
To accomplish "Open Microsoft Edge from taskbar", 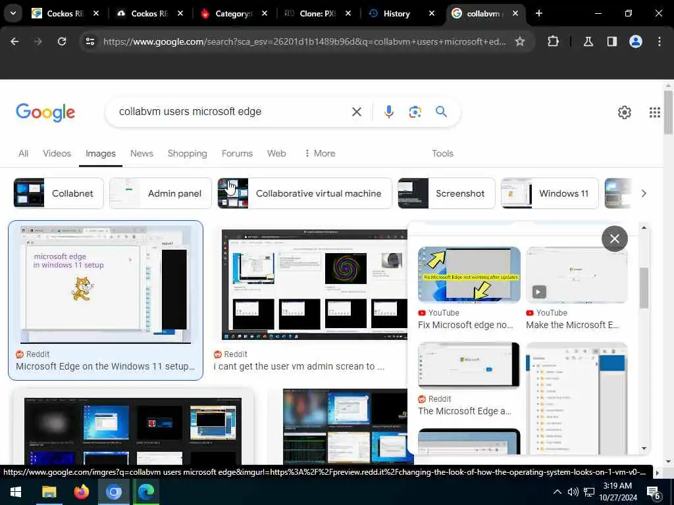I will (146, 492).
